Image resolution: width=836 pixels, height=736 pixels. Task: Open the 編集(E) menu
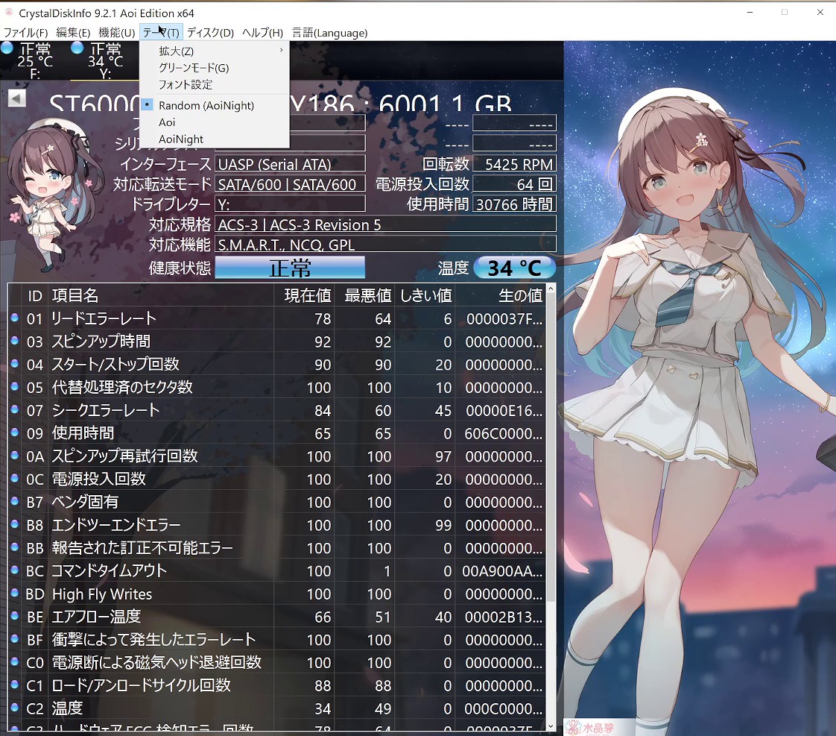pyautogui.click(x=73, y=33)
